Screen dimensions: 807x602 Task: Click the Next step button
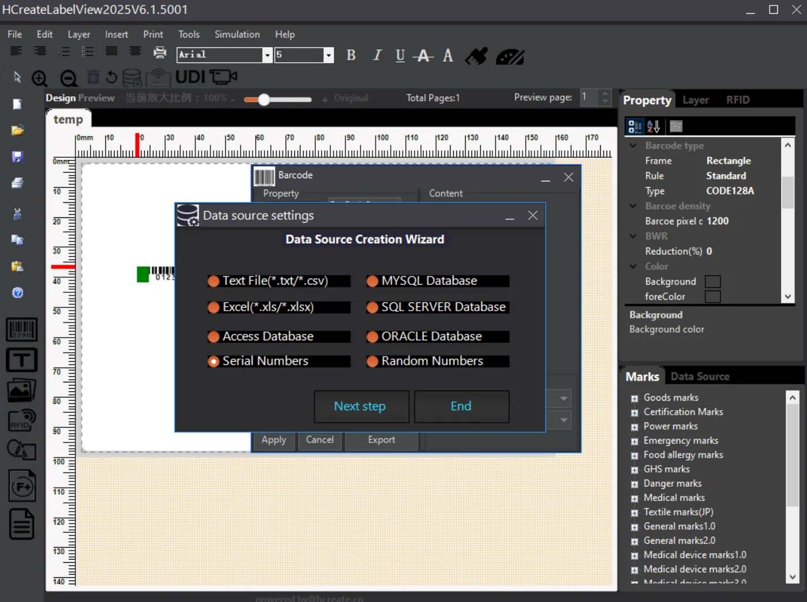point(361,407)
